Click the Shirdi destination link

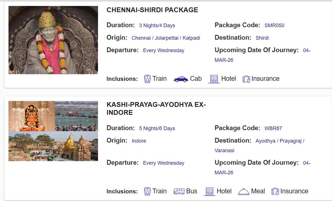click(262, 38)
